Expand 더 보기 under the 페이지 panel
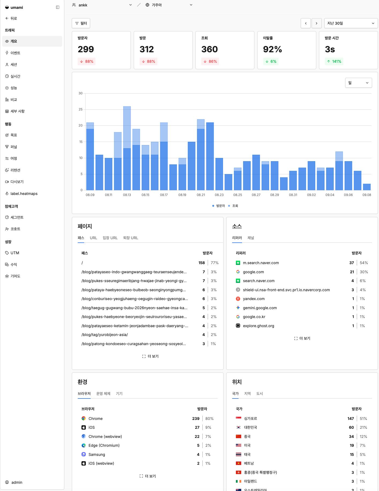The width and height of the screenshot is (379, 491). coord(150,356)
